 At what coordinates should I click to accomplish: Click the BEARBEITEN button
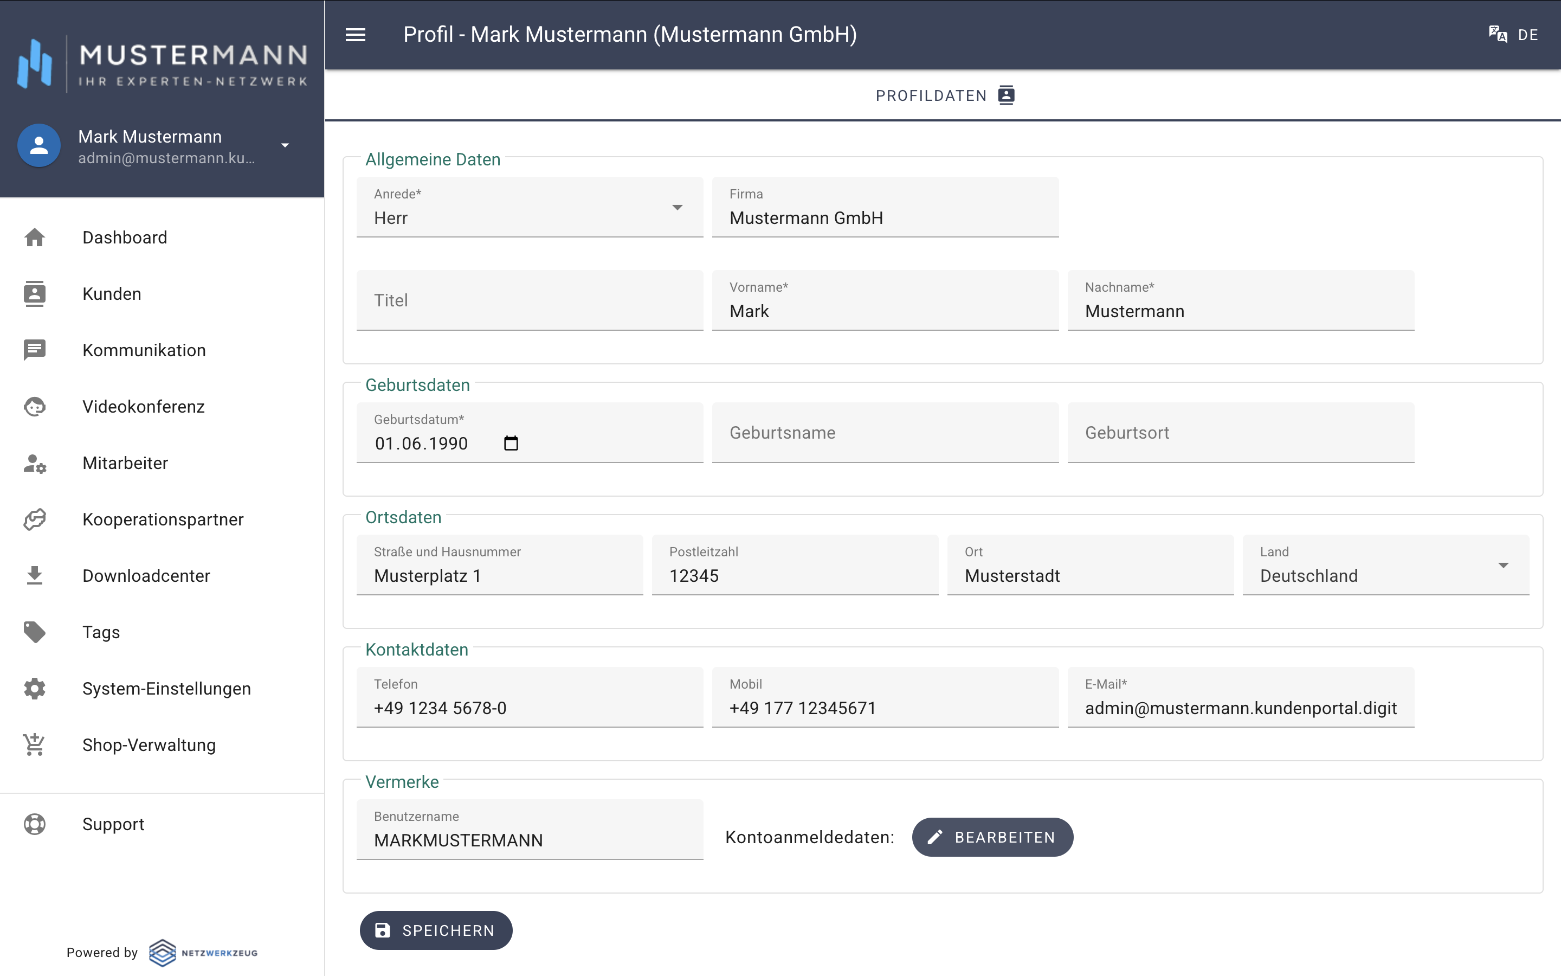click(x=992, y=837)
